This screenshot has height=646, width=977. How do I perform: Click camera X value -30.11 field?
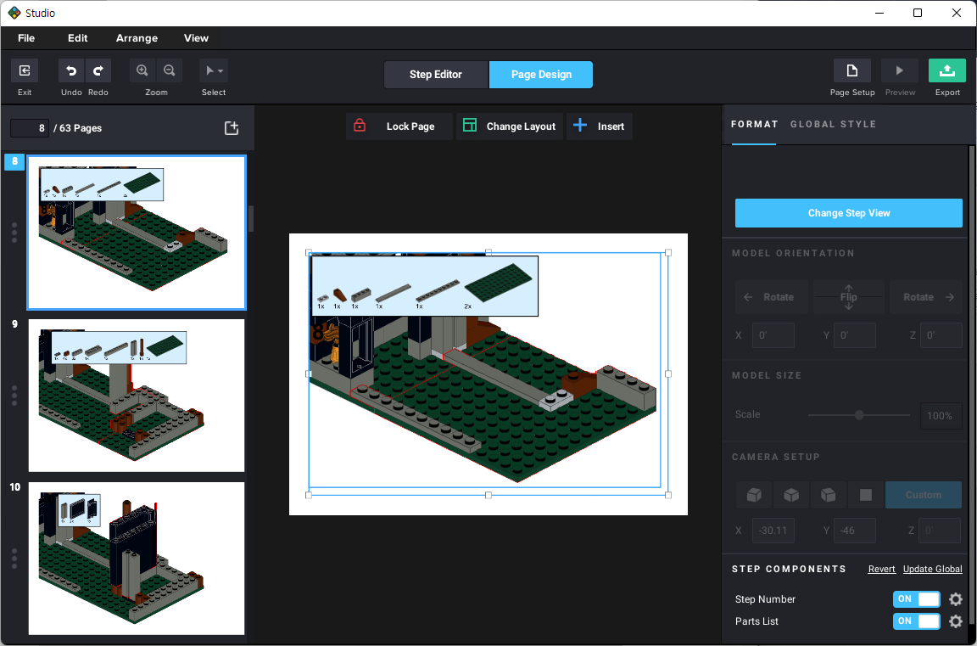773,531
